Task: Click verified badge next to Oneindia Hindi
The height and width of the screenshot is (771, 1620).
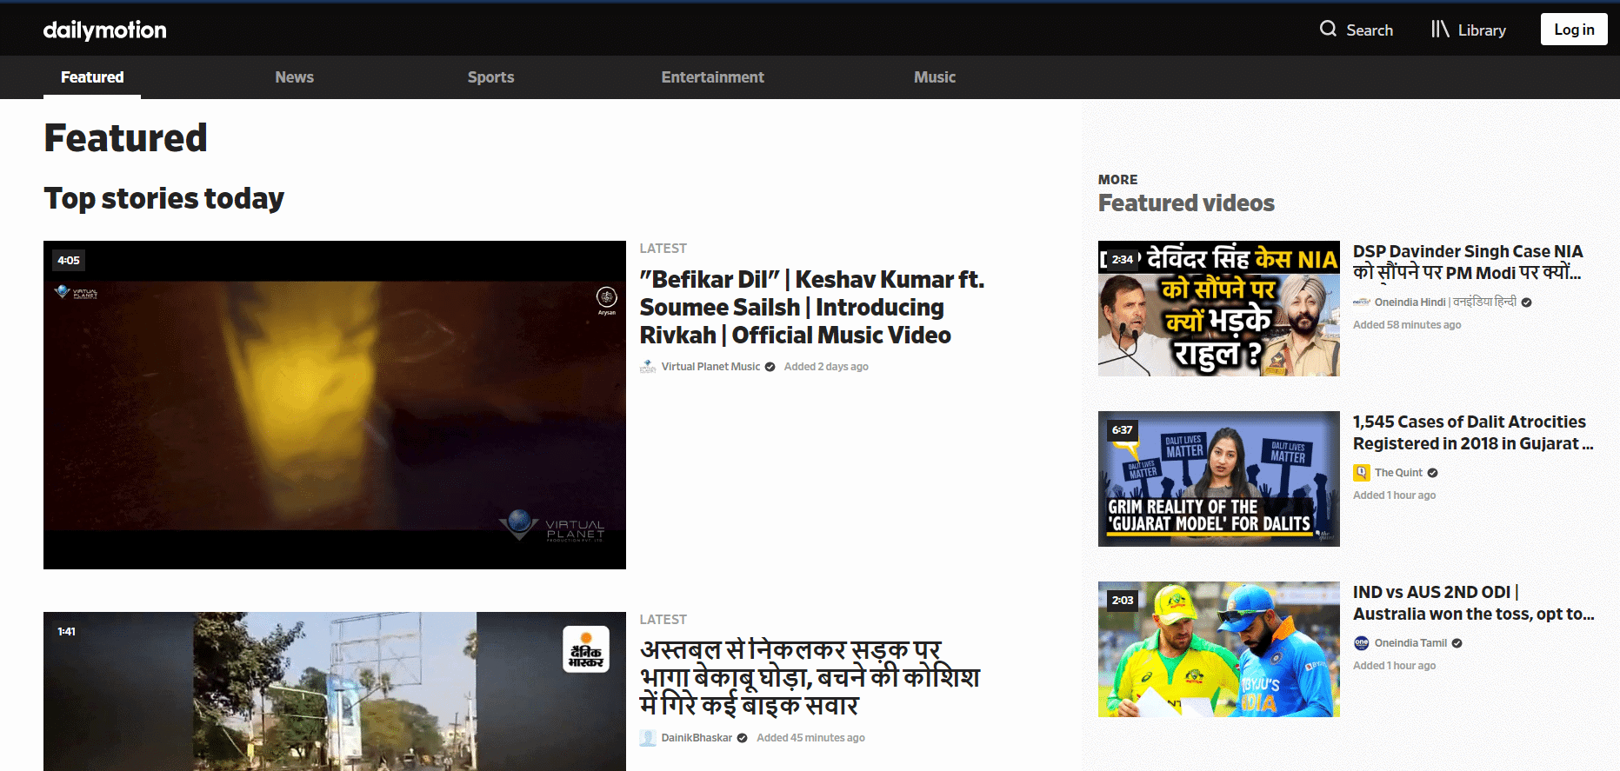Action: point(1526,302)
